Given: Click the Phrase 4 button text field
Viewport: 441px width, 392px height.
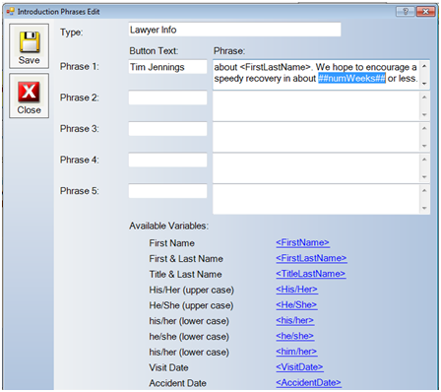Looking at the screenshot, I should (167, 161).
